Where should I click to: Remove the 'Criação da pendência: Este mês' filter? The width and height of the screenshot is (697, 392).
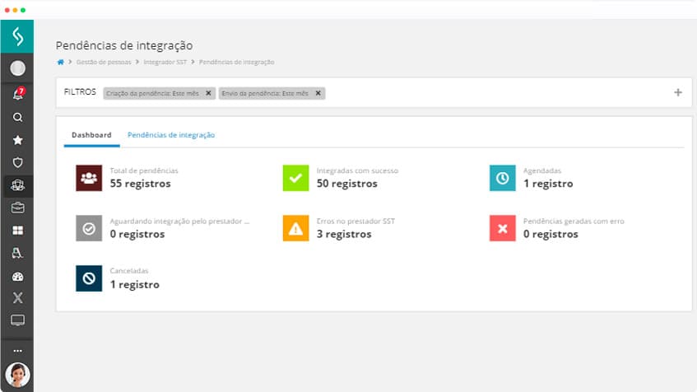click(208, 93)
